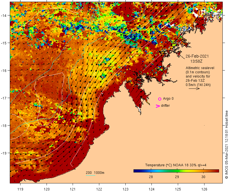
Task: Click the magenta Argo circle legend marker
Action: pyautogui.click(x=160, y=99)
